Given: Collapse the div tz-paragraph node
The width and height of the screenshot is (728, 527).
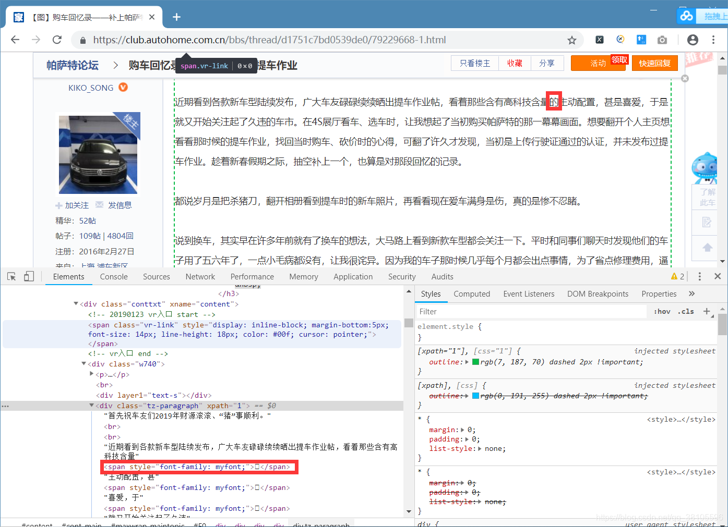Looking at the screenshot, I should [92, 405].
